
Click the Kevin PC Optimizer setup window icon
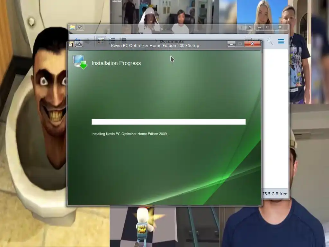tap(71, 44)
